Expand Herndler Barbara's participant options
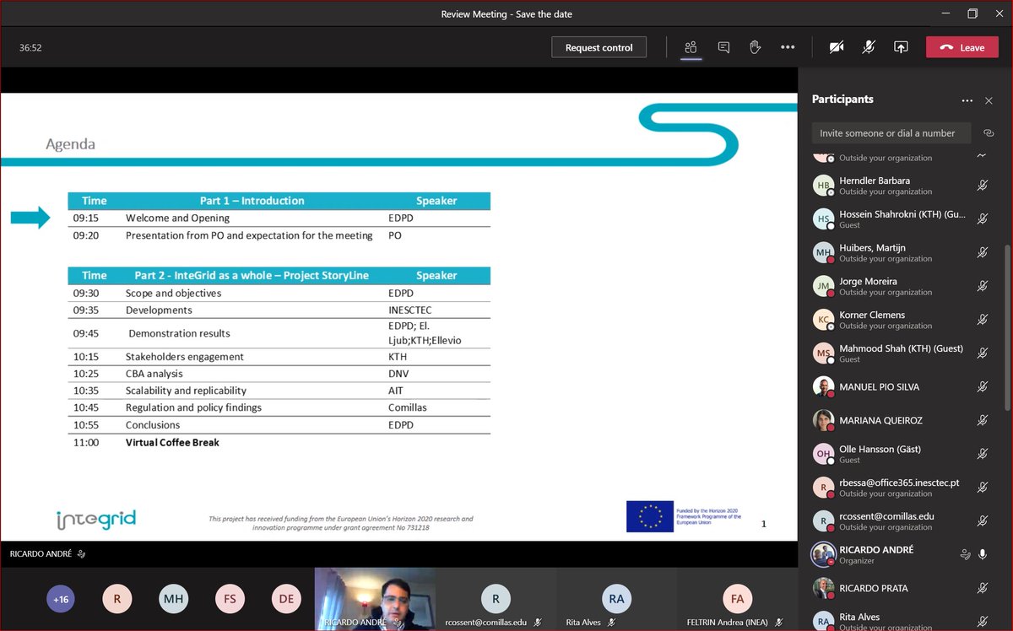Viewport: 1013px width, 631px height. (982, 185)
